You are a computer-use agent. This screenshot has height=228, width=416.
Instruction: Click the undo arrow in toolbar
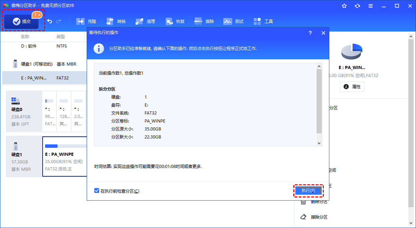point(50,21)
